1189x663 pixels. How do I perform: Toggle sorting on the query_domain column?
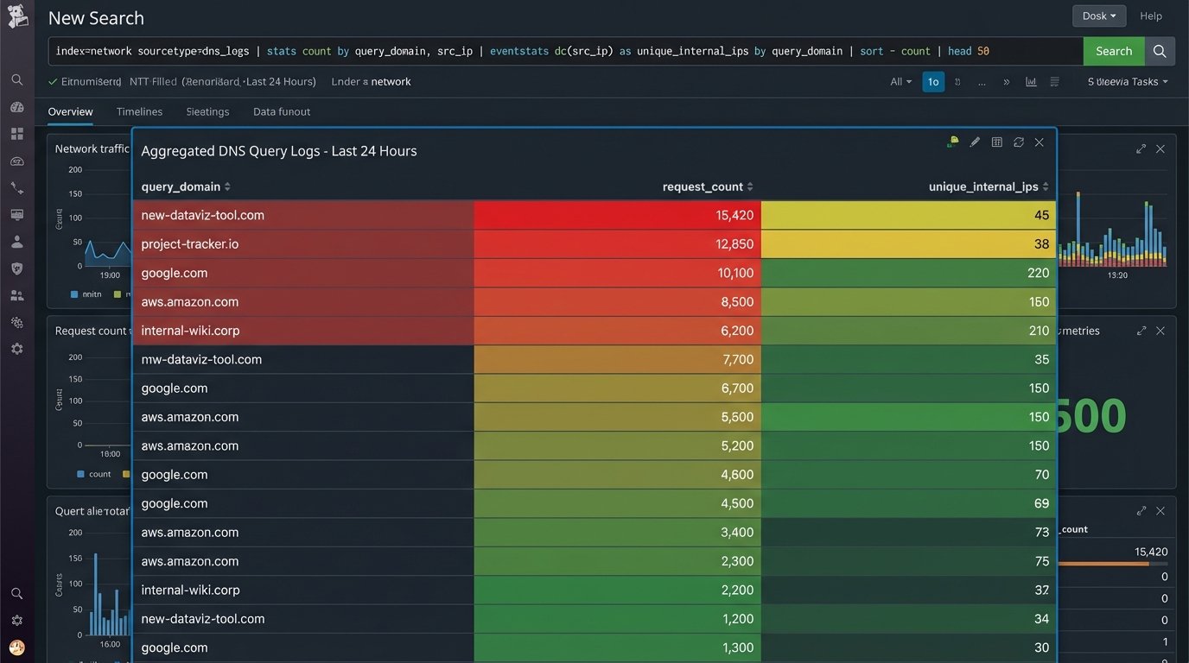point(226,186)
